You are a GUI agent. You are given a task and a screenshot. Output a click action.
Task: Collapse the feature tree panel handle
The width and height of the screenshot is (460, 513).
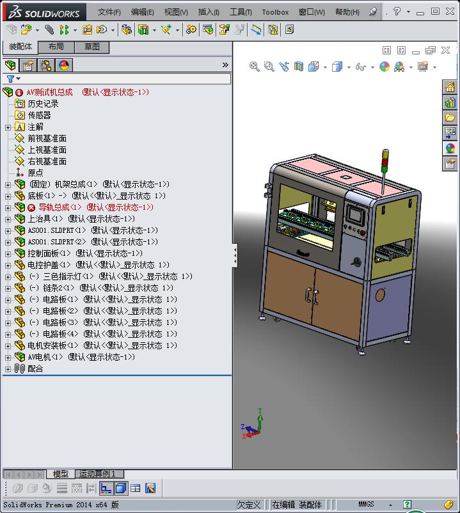(235, 255)
